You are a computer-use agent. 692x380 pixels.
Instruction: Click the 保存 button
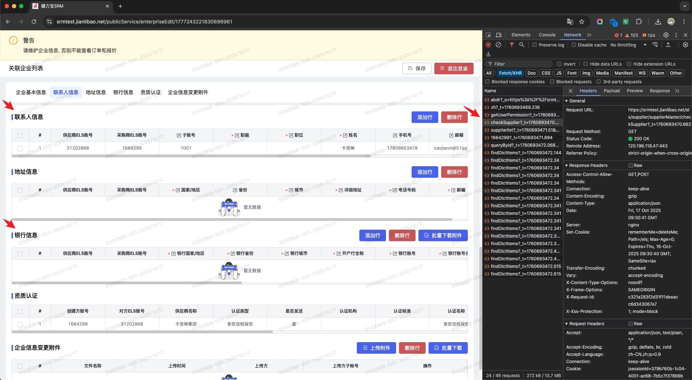pos(417,69)
